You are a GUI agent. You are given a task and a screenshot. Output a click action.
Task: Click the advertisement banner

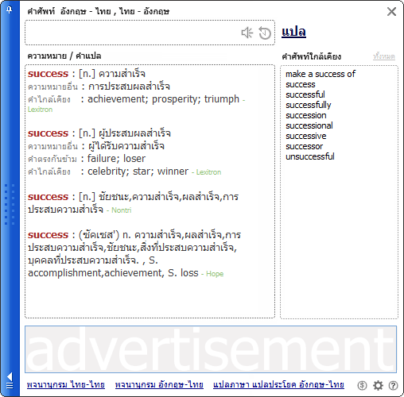(x=211, y=349)
